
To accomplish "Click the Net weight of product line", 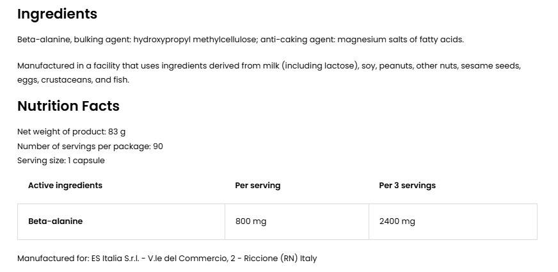I will (71, 132).
